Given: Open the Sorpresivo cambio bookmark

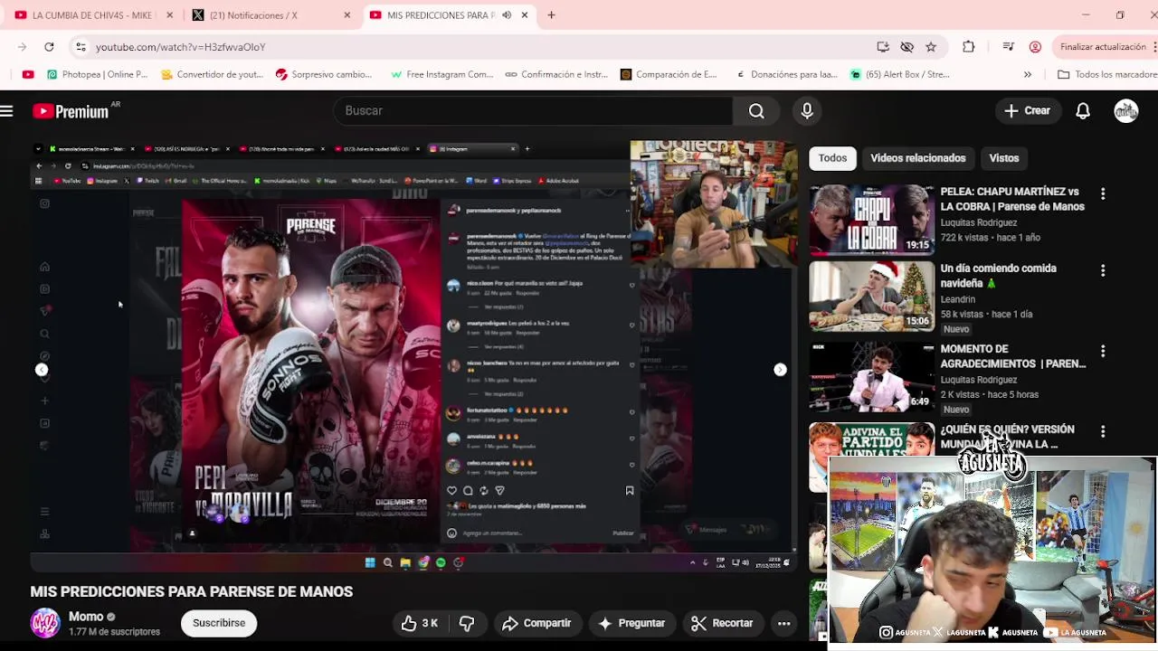Looking at the screenshot, I should (x=324, y=75).
